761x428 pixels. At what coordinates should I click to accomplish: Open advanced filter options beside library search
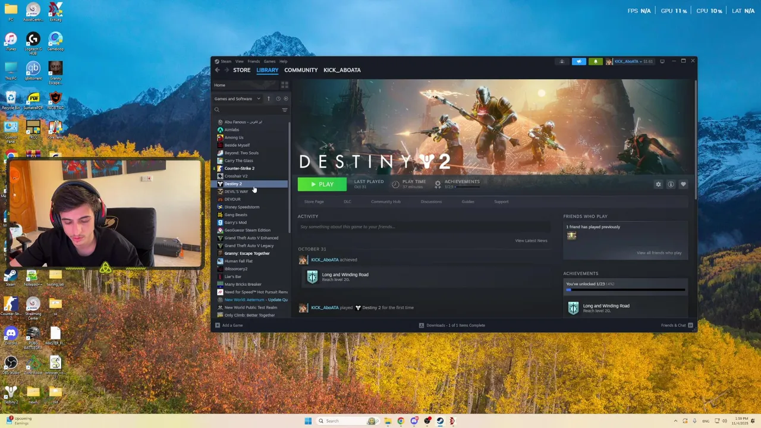coord(285,110)
